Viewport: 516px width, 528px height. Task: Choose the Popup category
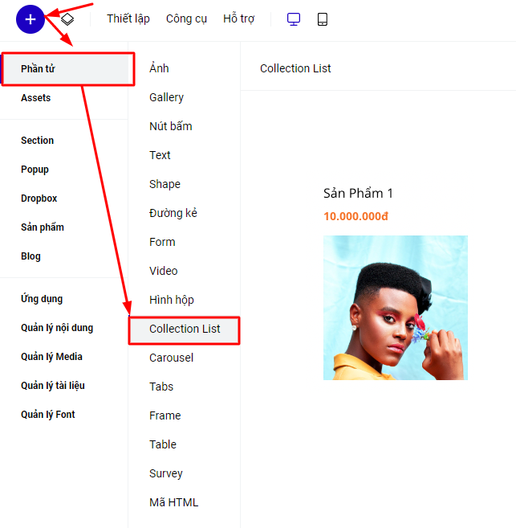[x=35, y=170]
